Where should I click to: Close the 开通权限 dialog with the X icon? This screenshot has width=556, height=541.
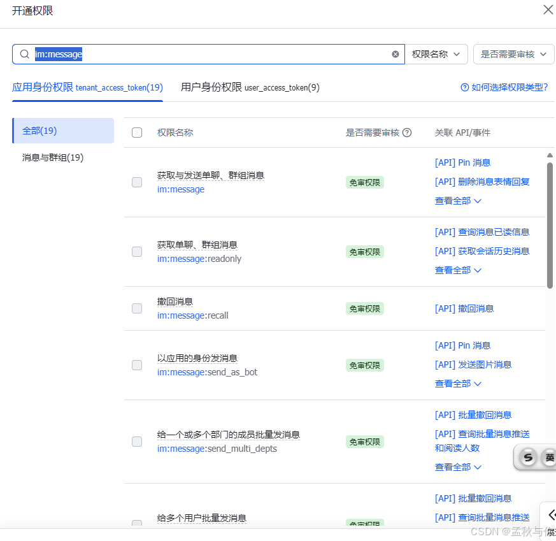click(548, 10)
